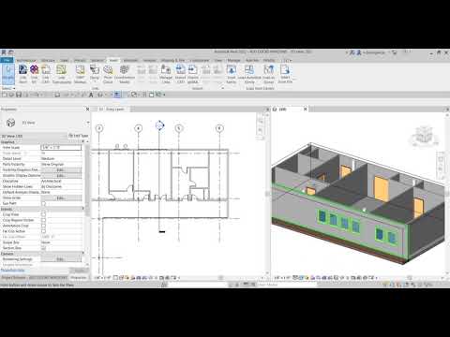Image resolution: width=450 pixels, height=337 pixels.
Task: Click the Link Topography tool
Action: coord(62,74)
